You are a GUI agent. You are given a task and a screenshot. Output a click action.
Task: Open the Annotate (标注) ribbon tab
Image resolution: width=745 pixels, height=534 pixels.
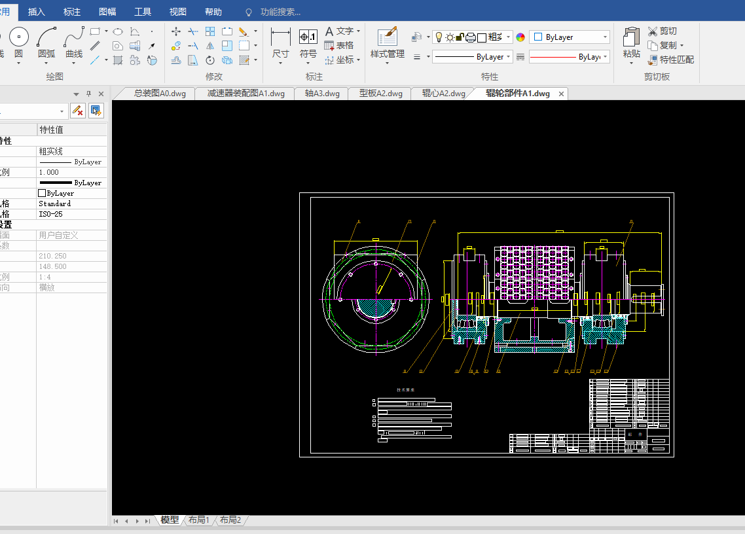coord(72,12)
